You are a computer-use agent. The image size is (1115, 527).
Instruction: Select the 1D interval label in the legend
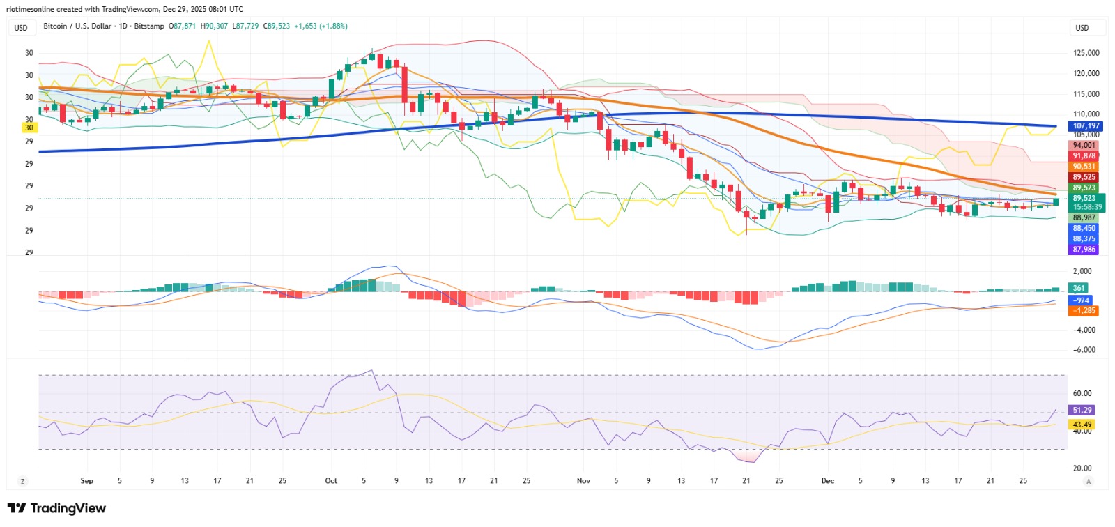coord(123,26)
